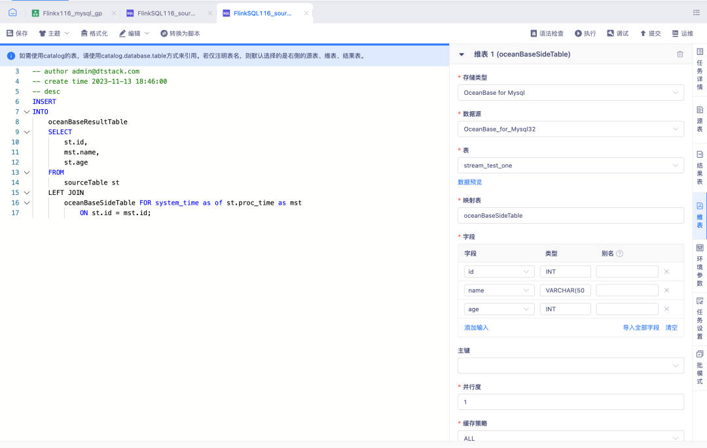Click the INSERT keyword on line 6
The height and width of the screenshot is (448, 707).
point(45,101)
